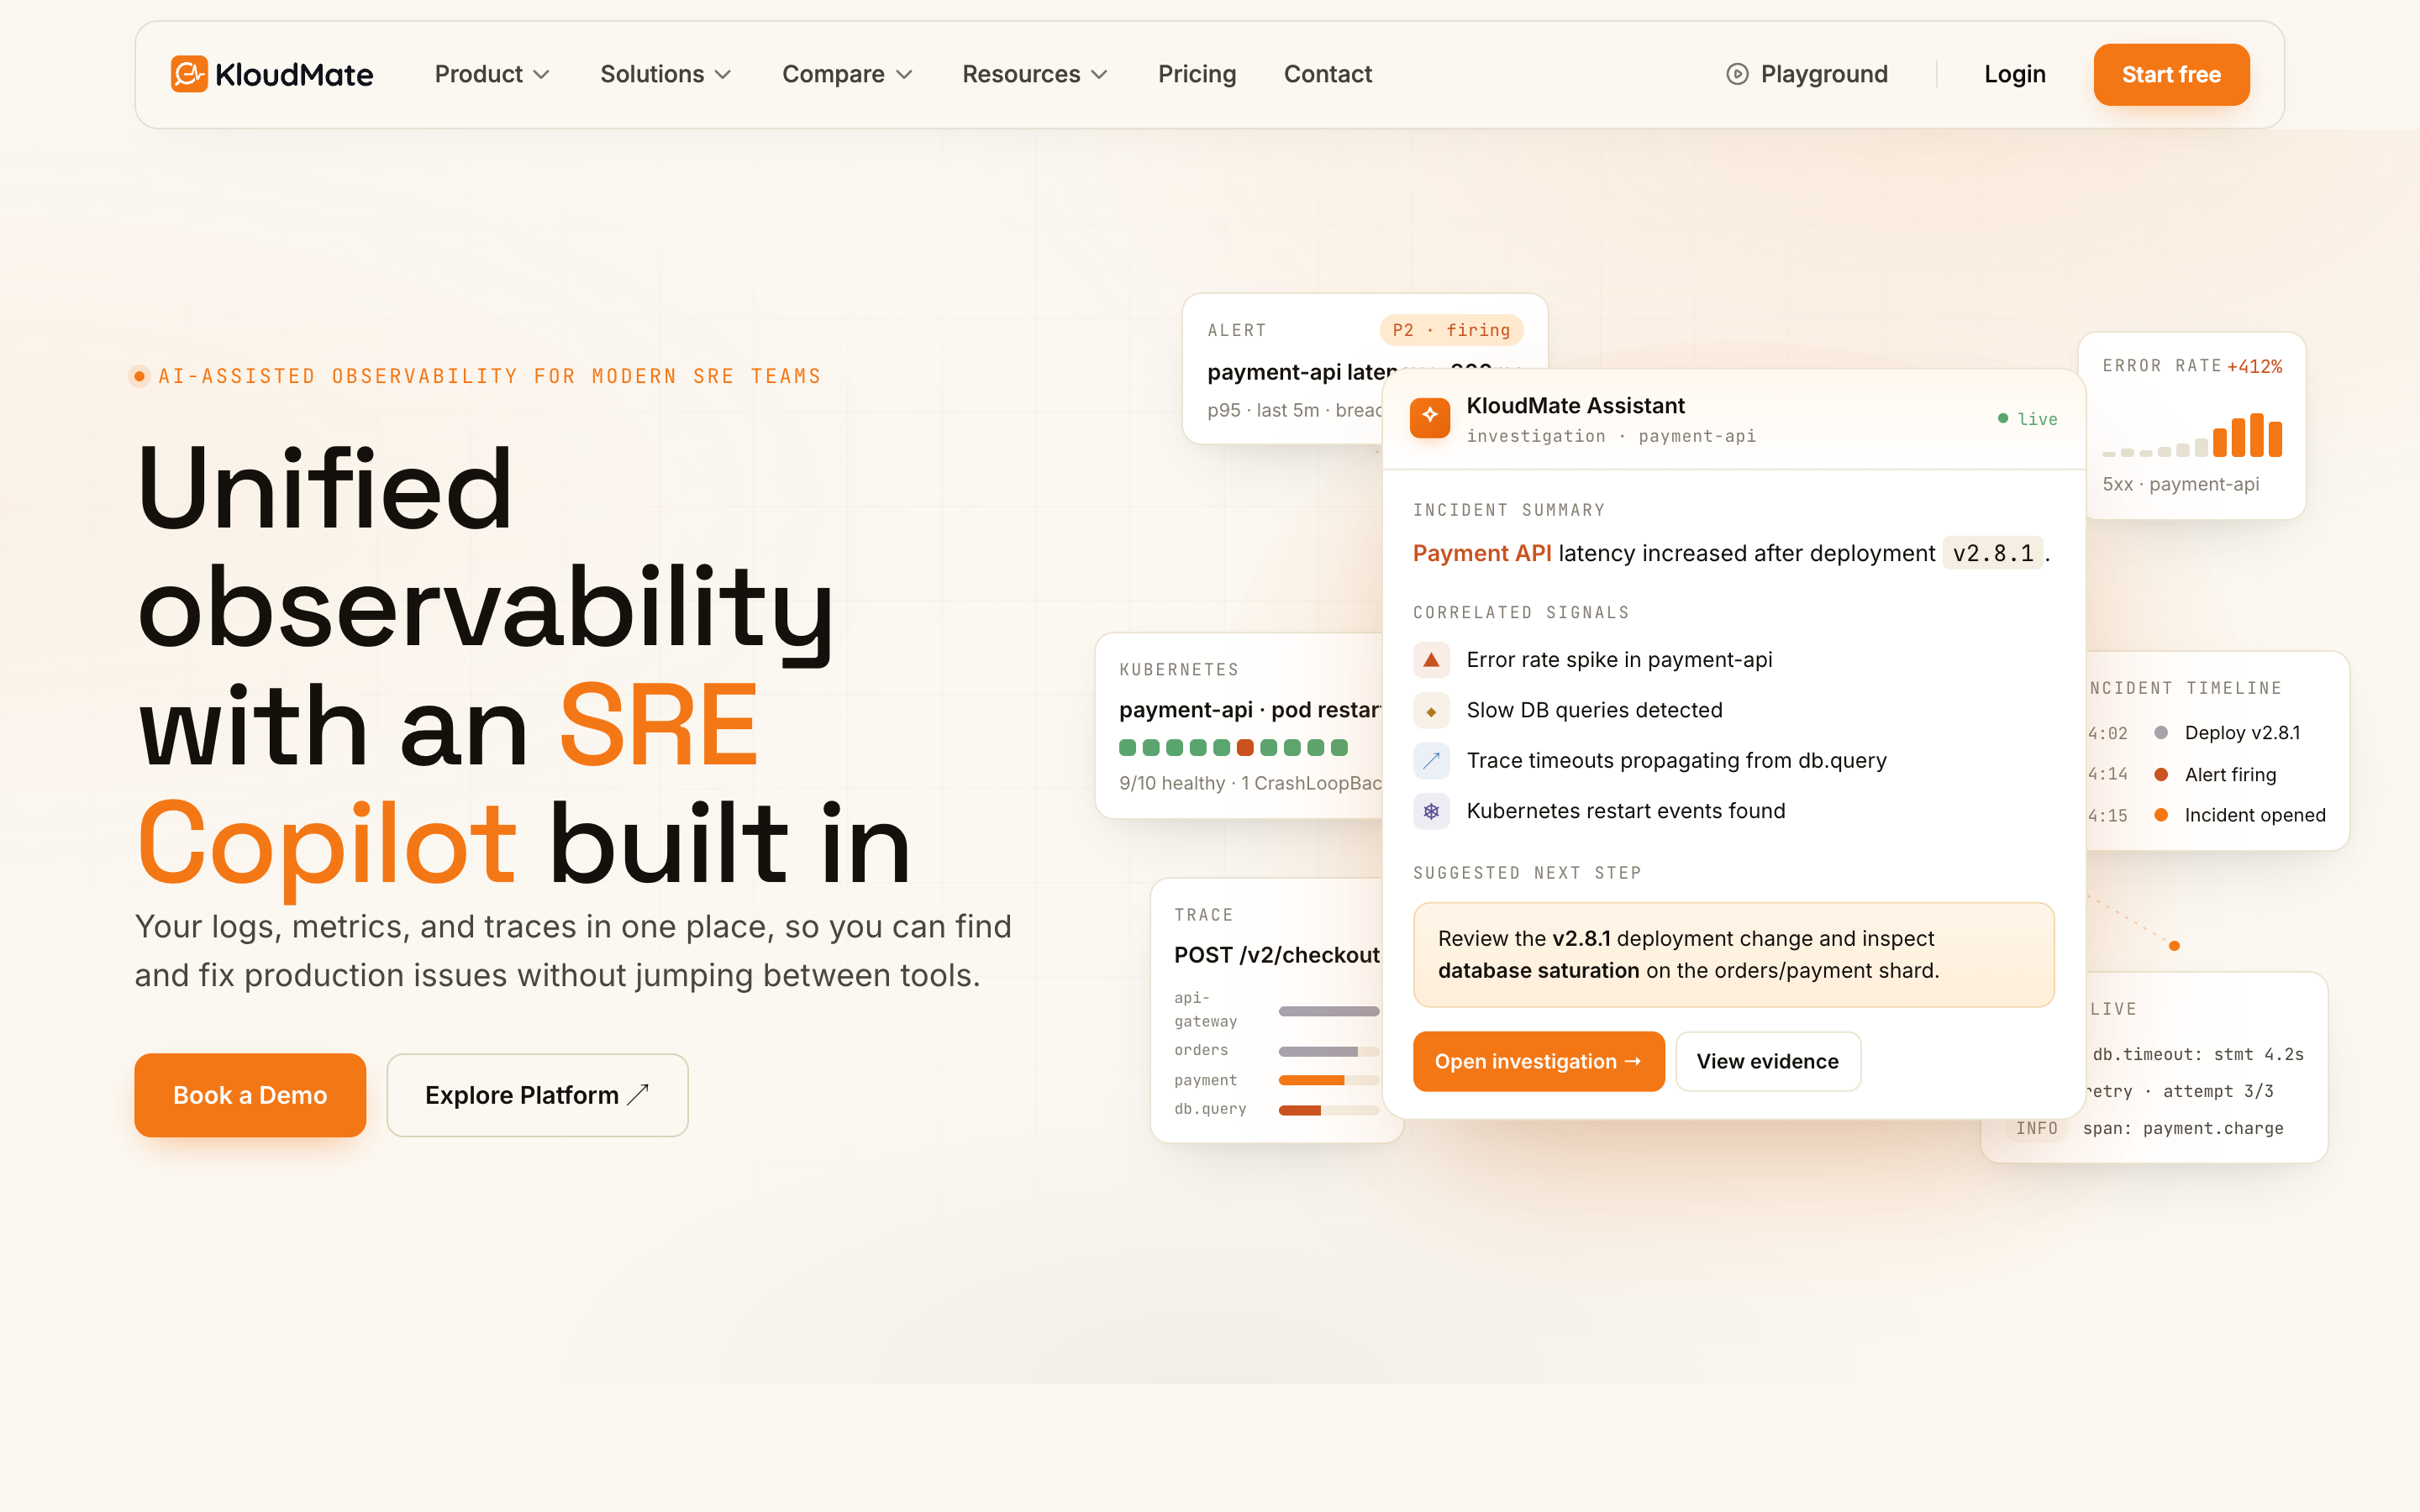Click the Login link

(2014, 74)
